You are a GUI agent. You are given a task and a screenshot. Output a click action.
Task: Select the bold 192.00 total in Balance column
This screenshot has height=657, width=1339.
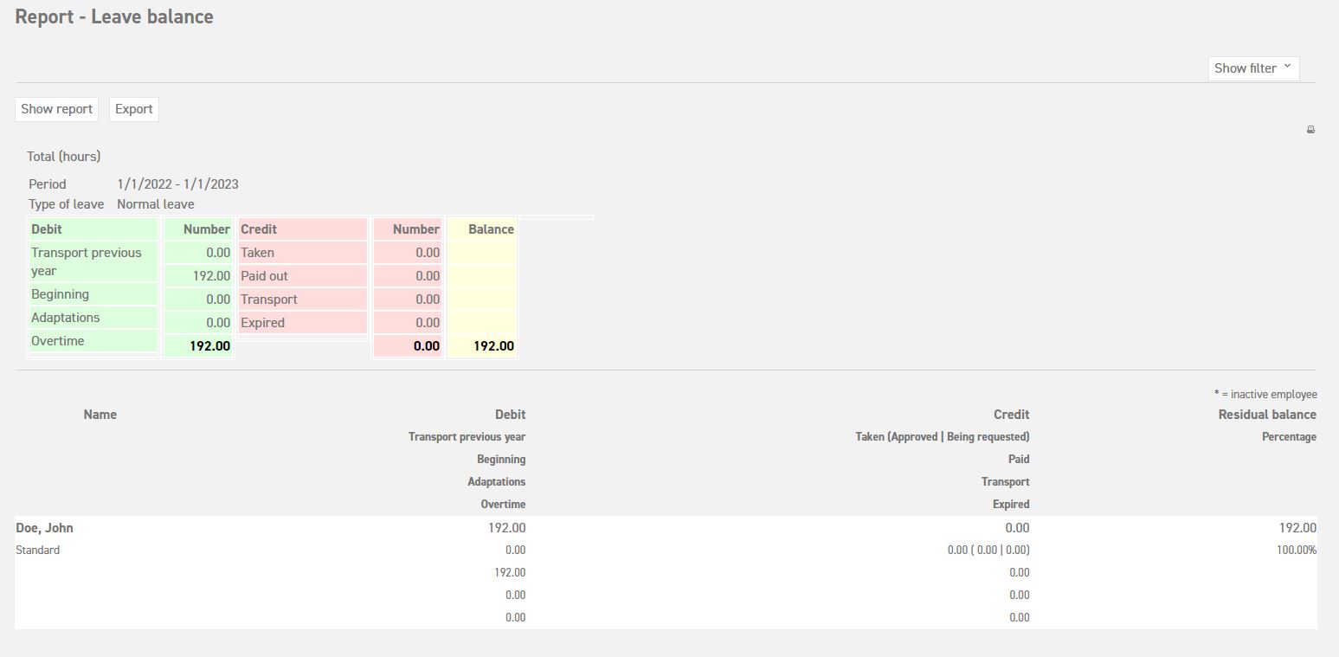pos(493,346)
